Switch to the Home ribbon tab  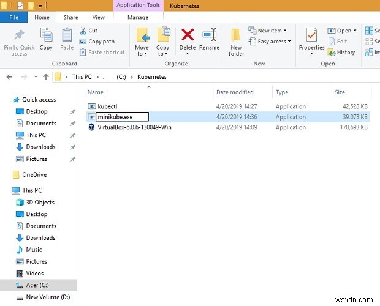42,17
